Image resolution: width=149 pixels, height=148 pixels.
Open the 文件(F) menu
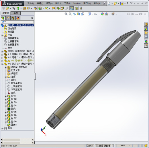(x=30, y=3)
